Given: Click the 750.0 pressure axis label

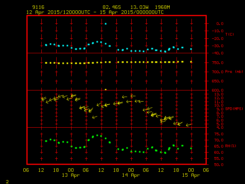Looking at the screenshot, I should pyautogui.click(x=218, y=63).
